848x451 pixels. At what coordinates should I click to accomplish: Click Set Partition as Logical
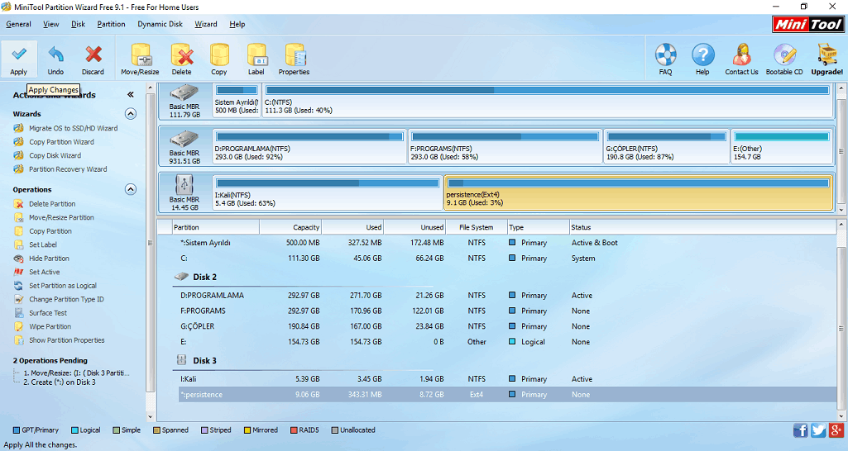click(x=63, y=285)
